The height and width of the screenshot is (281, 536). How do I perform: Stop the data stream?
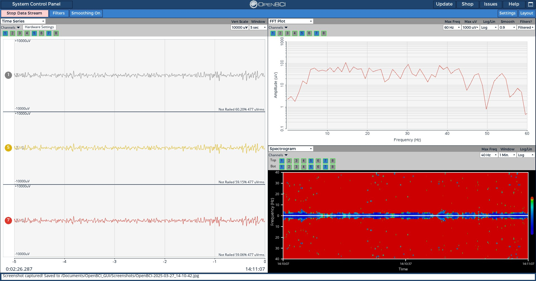click(x=24, y=13)
